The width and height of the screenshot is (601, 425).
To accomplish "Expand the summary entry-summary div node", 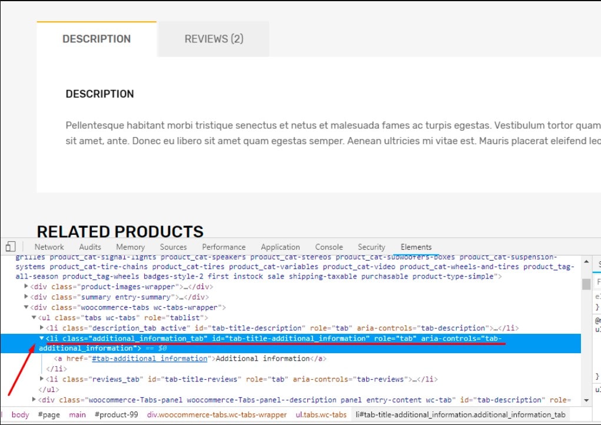I will (x=26, y=297).
